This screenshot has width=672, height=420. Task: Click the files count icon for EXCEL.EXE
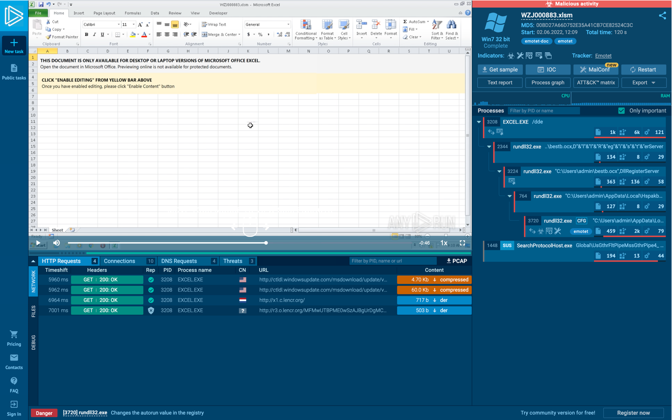598,132
